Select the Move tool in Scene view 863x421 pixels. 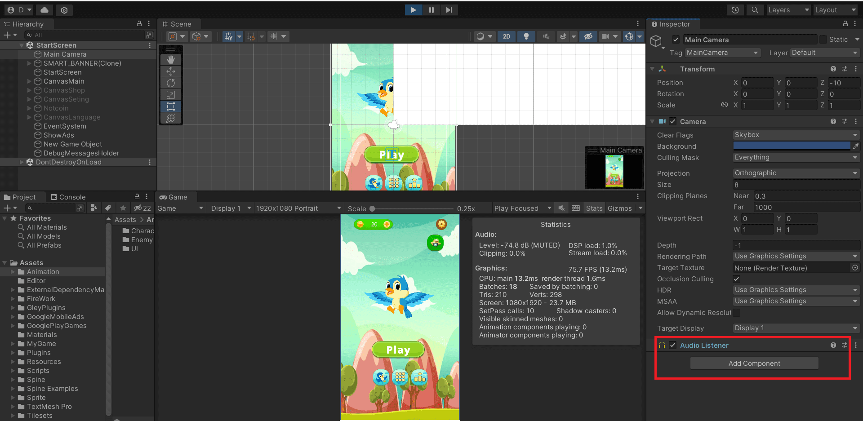click(171, 71)
